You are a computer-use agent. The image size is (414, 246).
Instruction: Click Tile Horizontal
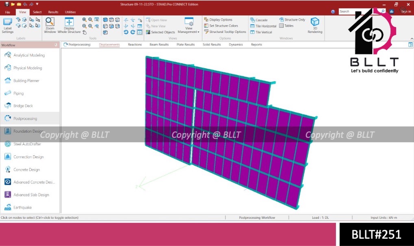click(263, 26)
